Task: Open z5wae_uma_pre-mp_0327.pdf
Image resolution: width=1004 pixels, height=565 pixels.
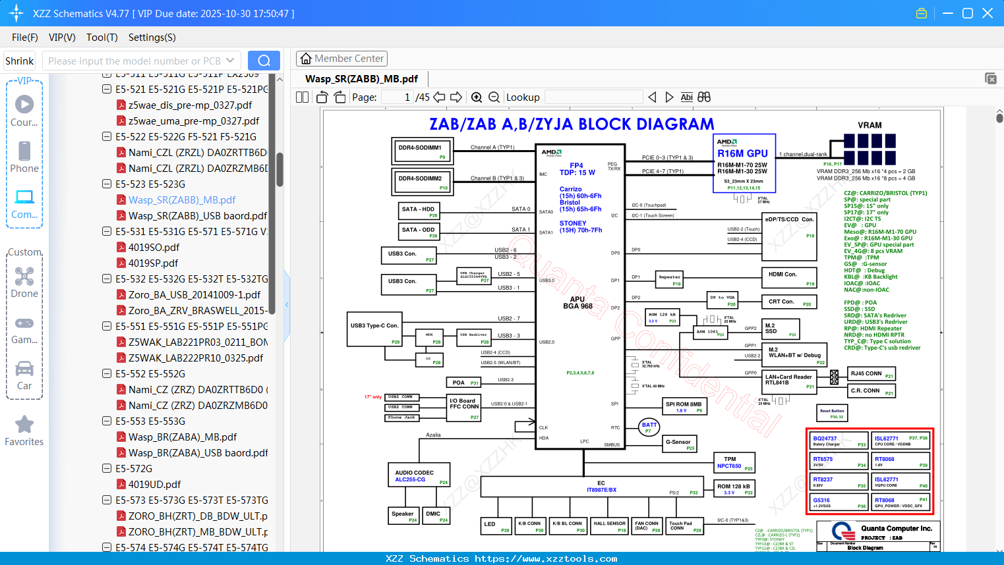Action: [194, 121]
